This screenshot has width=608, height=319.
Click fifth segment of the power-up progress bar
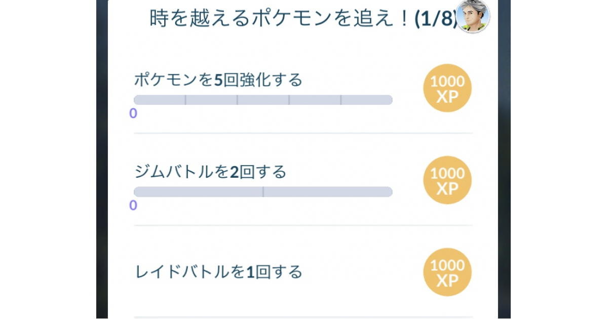click(x=366, y=100)
